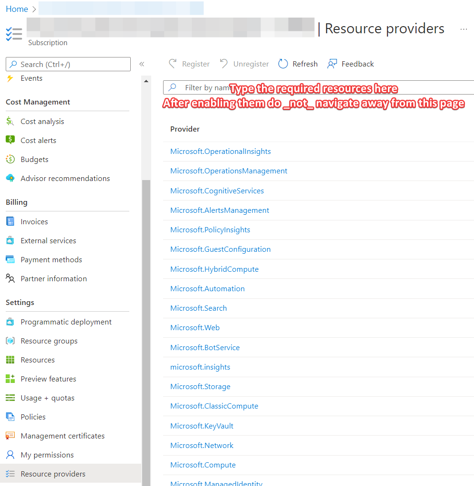Viewport: 474px width, 486px height.
Task: Select Payment methods menu item
Action: coord(51,260)
